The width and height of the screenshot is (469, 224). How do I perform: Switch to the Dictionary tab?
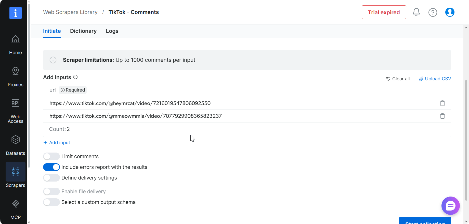pyautogui.click(x=83, y=31)
